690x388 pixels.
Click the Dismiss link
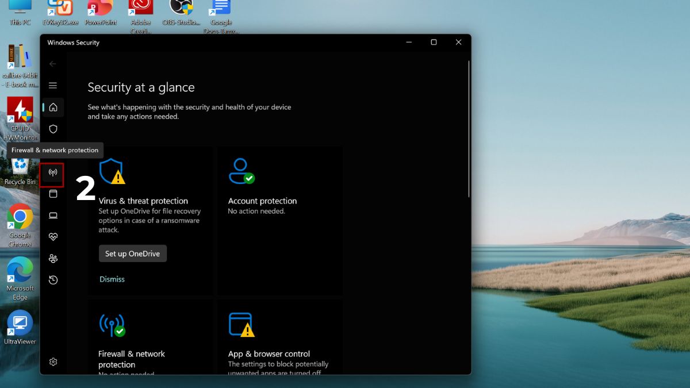pos(112,279)
